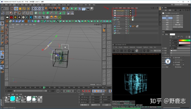Screen dimensions: 191x109
Task: Pause the Live Viewer render
Action: point(121,51)
